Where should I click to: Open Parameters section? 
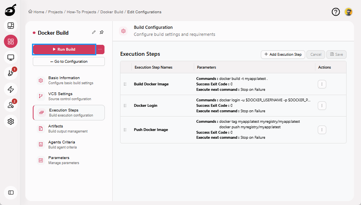(69, 160)
